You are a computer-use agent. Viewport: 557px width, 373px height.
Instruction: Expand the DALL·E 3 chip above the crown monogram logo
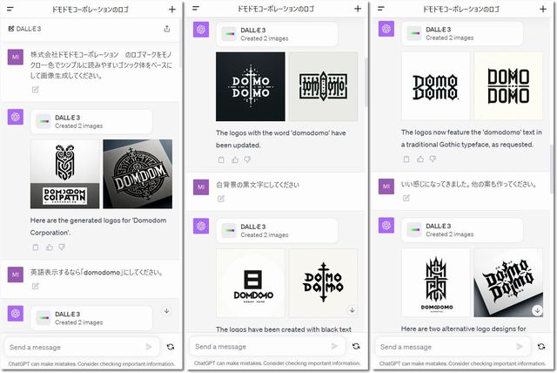(462, 230)
